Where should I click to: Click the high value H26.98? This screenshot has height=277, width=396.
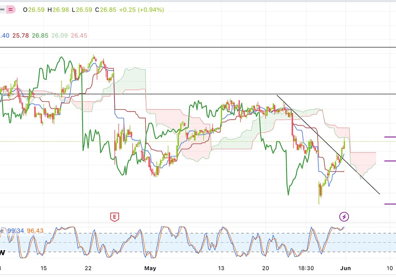pyautogui.click(x=58, y=9)
